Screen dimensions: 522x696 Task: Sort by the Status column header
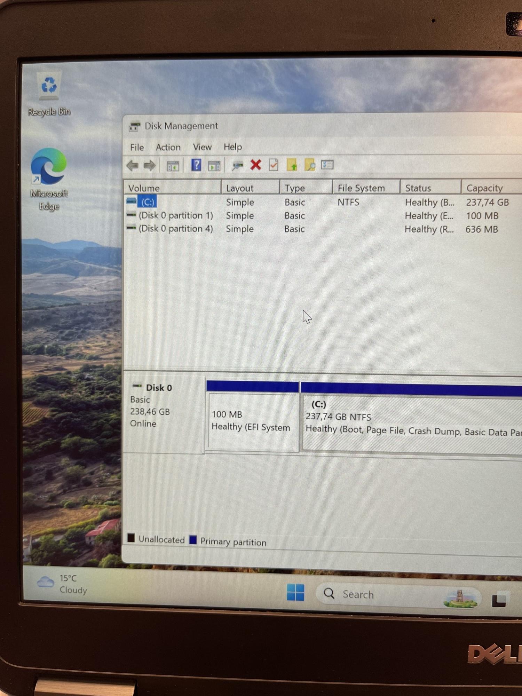430,188
